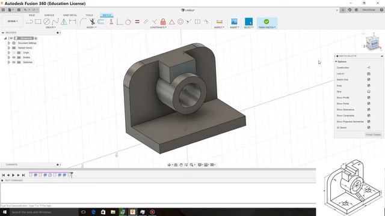
Task: Uncheck the Sketch Grid checkbox
Action: (369, 80)
